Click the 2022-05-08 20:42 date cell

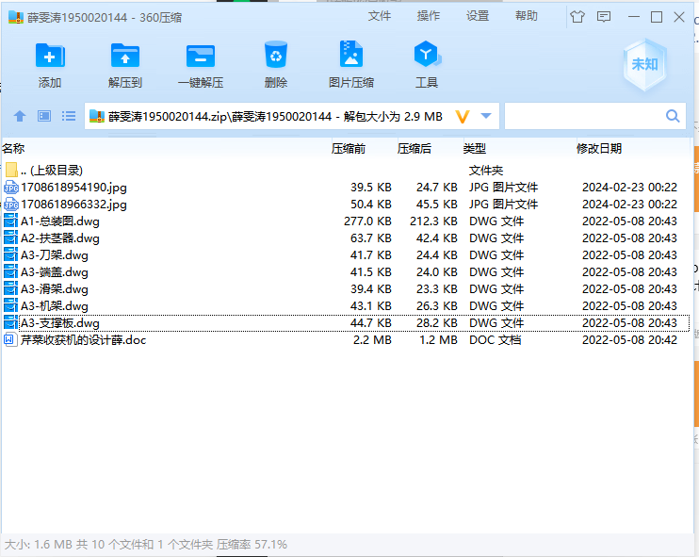pos(629,340)
